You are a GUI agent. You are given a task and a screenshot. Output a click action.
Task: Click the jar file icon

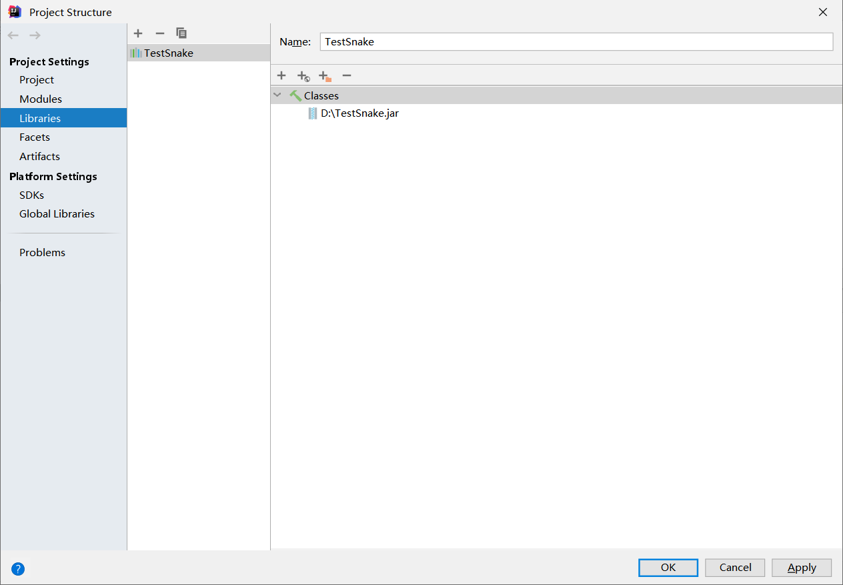click(313, 113)
